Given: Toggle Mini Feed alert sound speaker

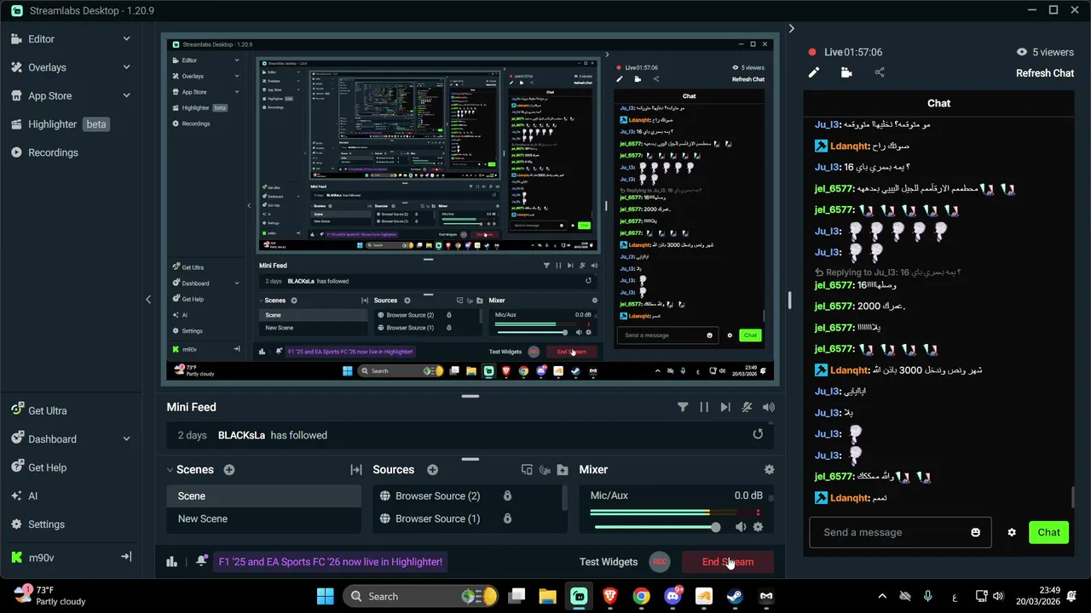Looking at the screenshot, I should (x=769, y=408).
